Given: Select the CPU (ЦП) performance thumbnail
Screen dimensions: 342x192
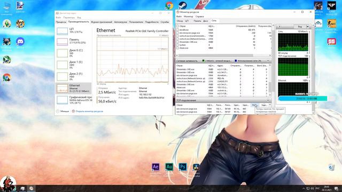Looking at the screenshot, I should [74, 31].
